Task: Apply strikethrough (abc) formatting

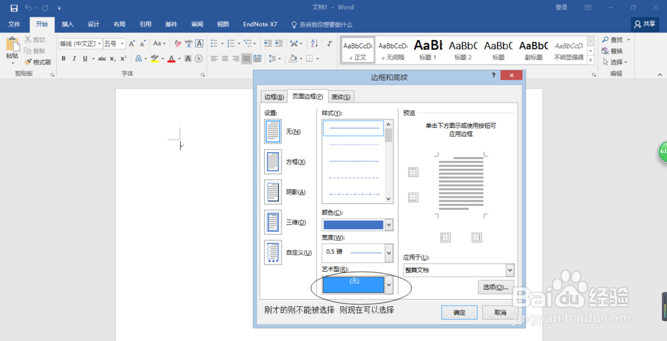Action: coord(102,59)
